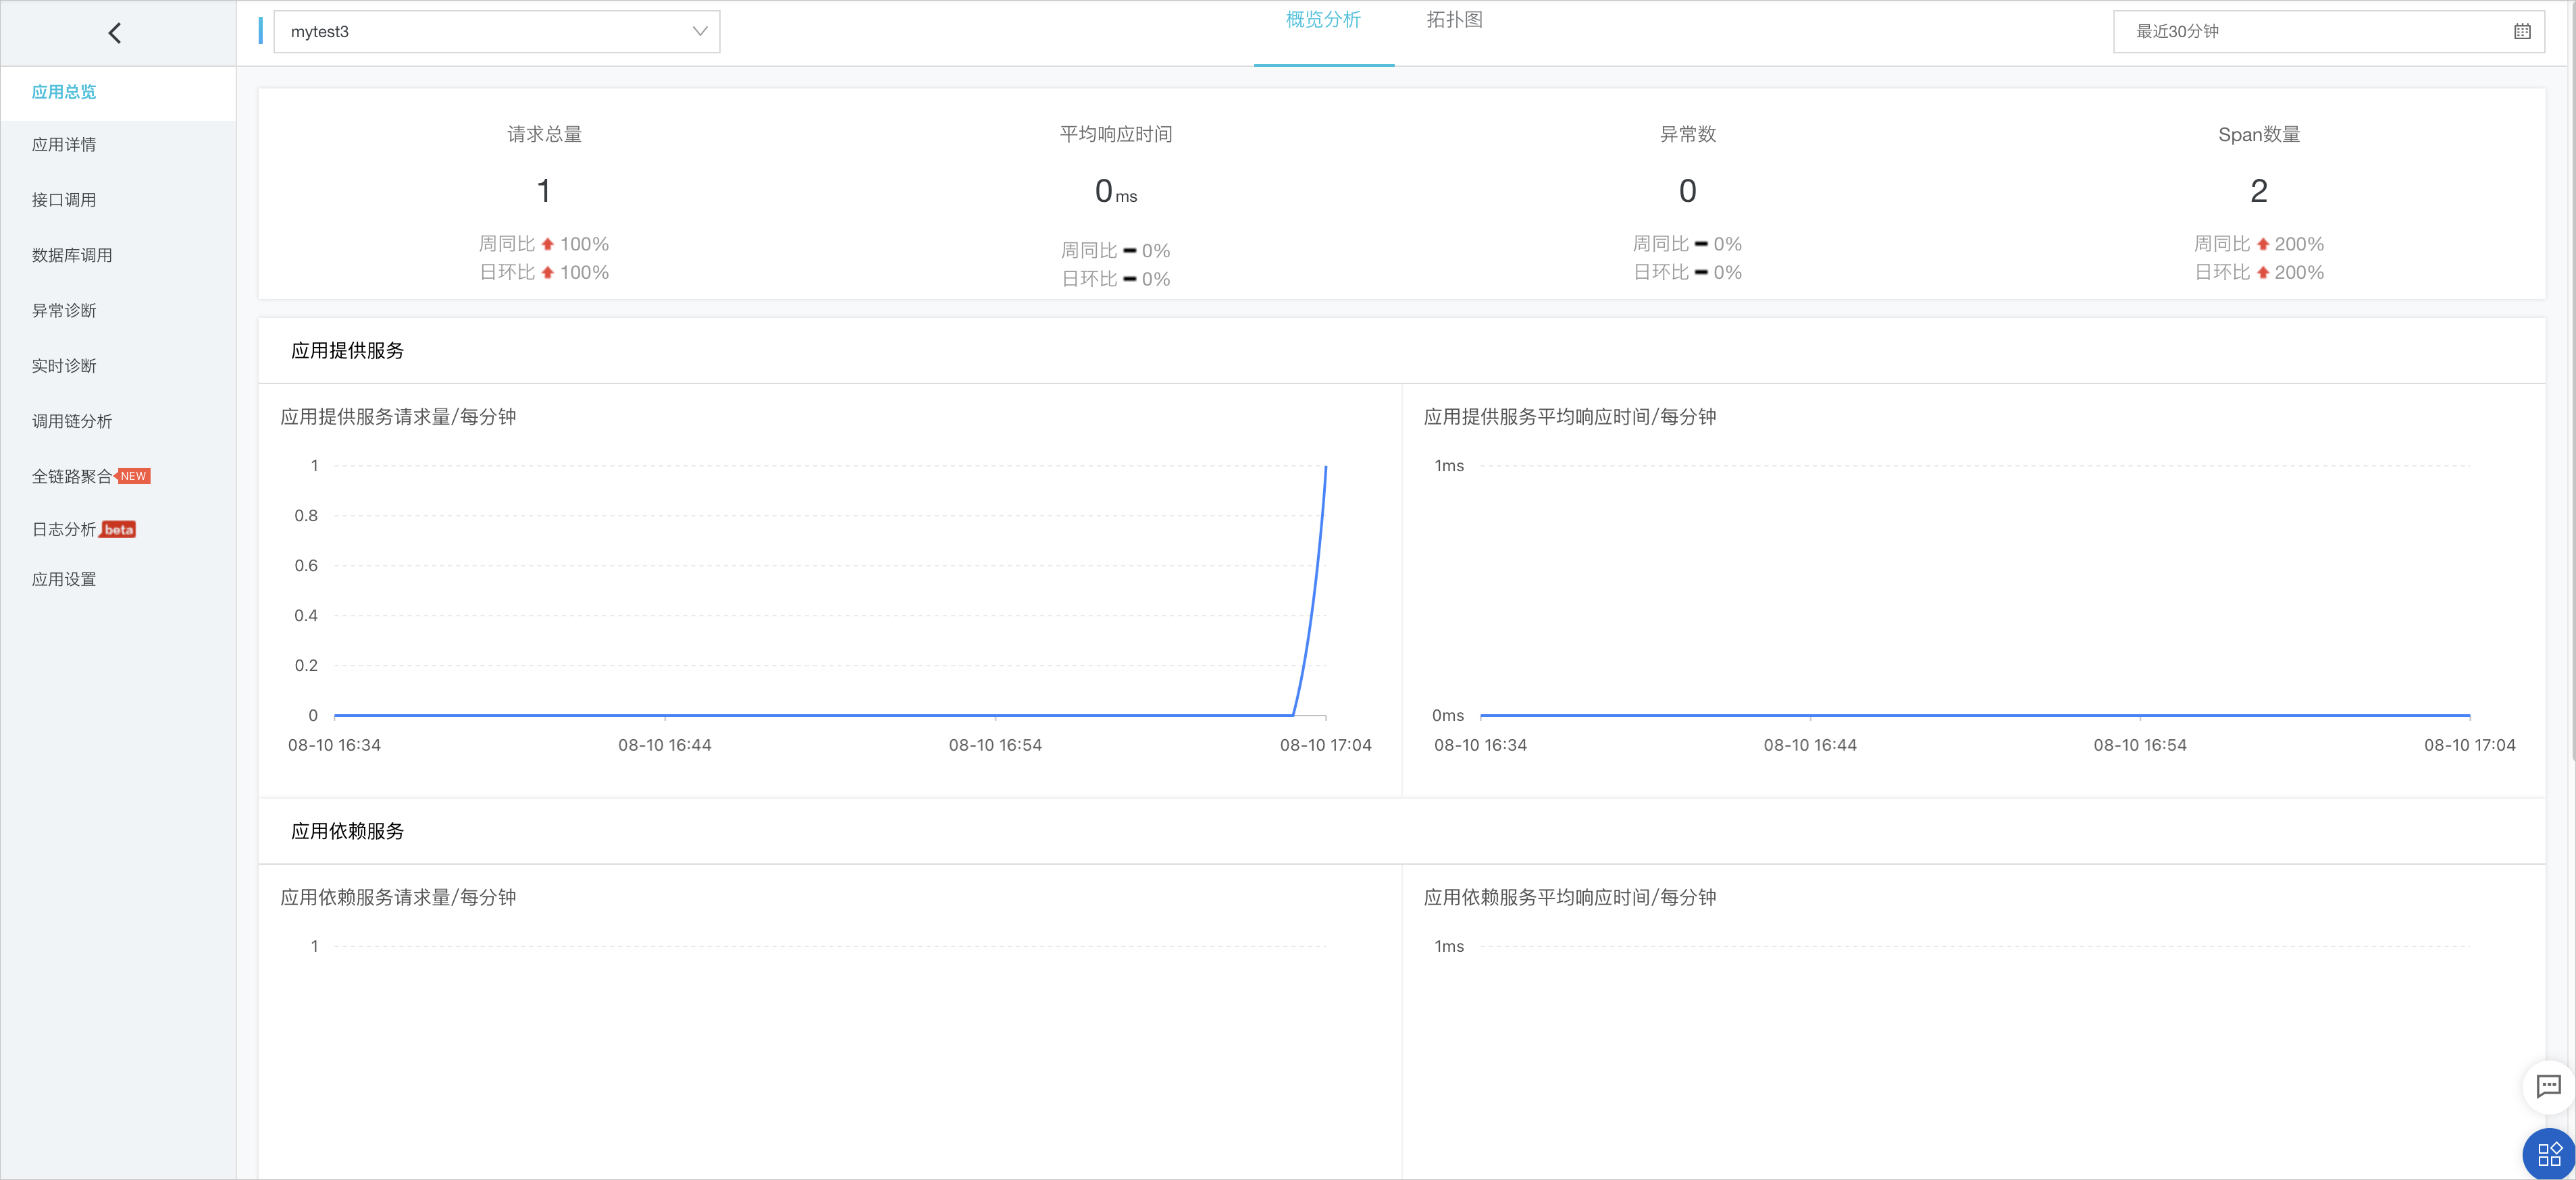
Task: Click the 0ms axis label on response chart
Action: [1447, 716]
